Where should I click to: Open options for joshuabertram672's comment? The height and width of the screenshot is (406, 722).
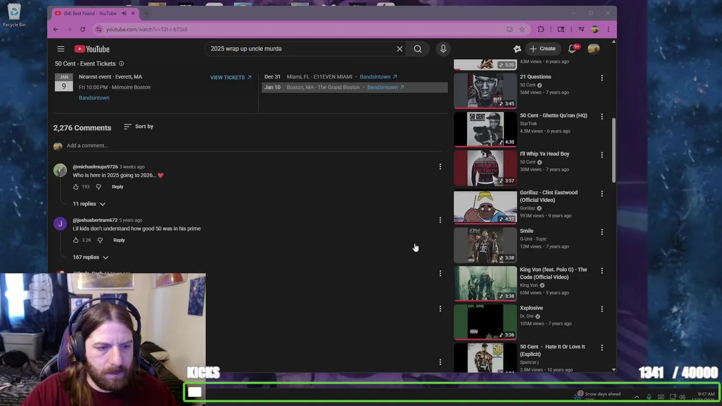440,220
